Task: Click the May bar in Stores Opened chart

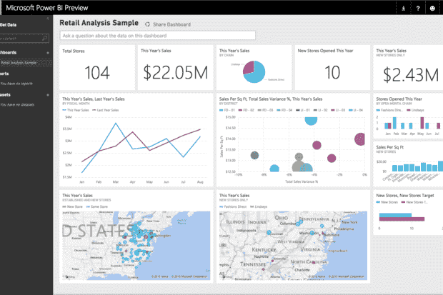Action: click(x=422, y=123)
